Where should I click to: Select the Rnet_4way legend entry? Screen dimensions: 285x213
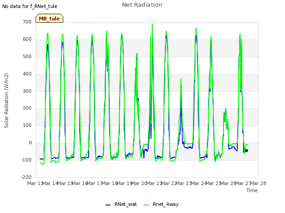point(161,204)
